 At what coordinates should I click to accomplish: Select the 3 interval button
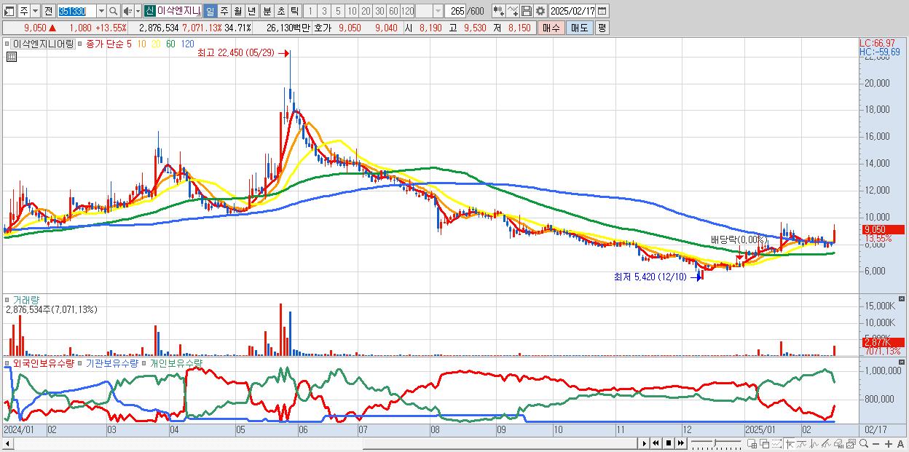click(324, 11)
